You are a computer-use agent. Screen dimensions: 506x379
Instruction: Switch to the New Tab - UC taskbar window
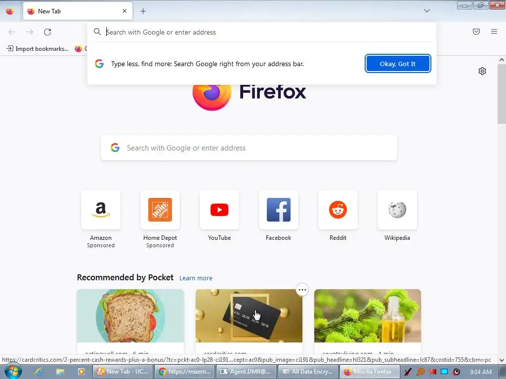123,372
